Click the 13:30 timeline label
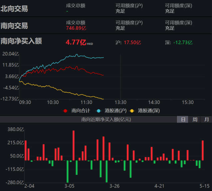The height and width of the screenshot is (191, 212). click(120, 102)
